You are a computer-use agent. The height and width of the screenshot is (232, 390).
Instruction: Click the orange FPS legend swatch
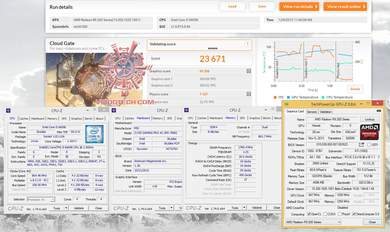point(275,97)
